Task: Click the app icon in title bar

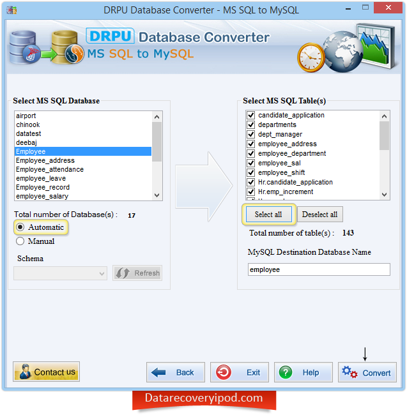Action: (x=12, y=10)
